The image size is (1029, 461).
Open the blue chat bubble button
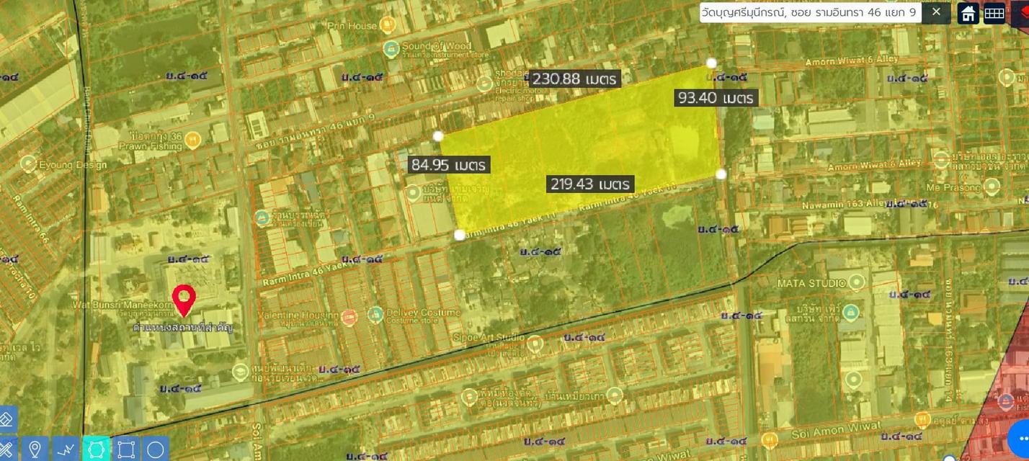tap(1020, 436)
